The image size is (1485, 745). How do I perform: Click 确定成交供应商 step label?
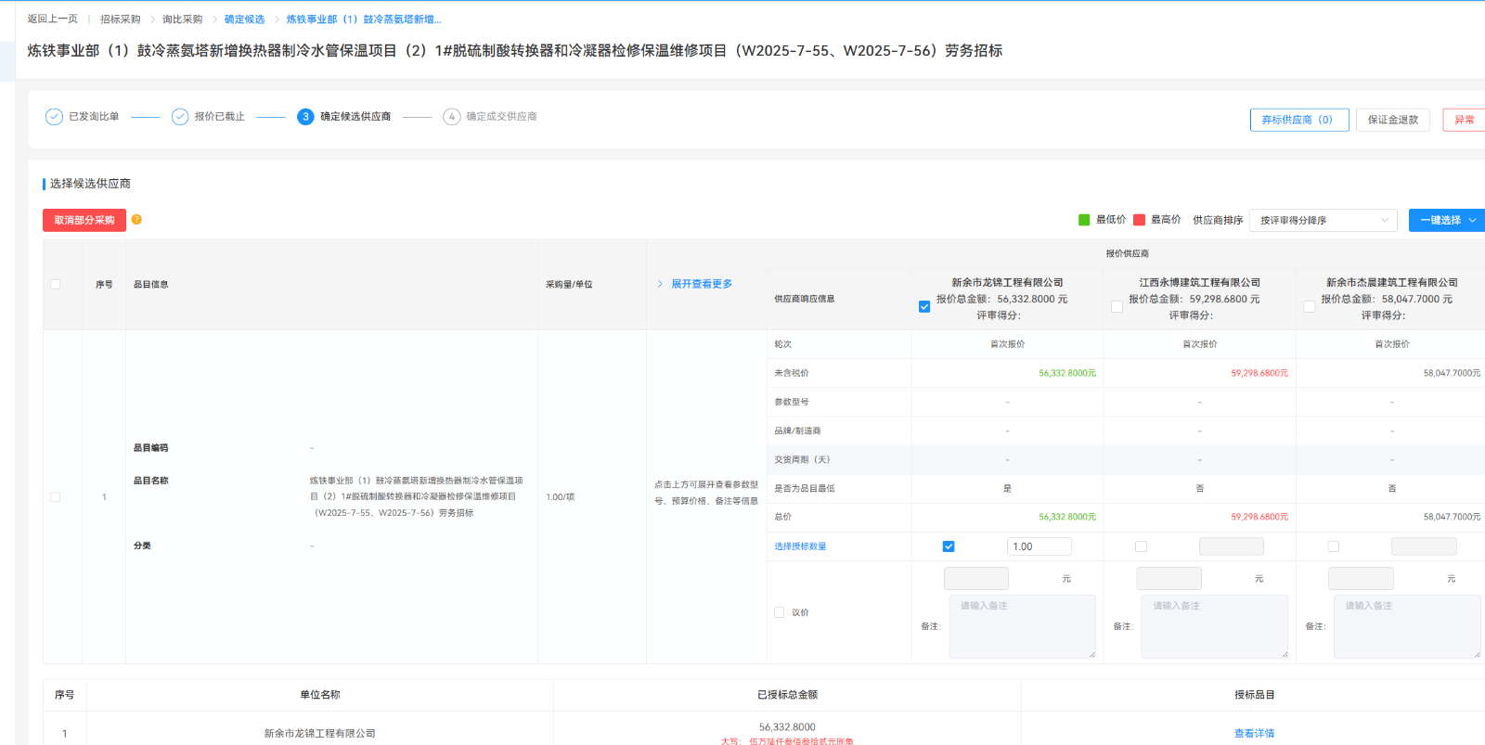501,117
